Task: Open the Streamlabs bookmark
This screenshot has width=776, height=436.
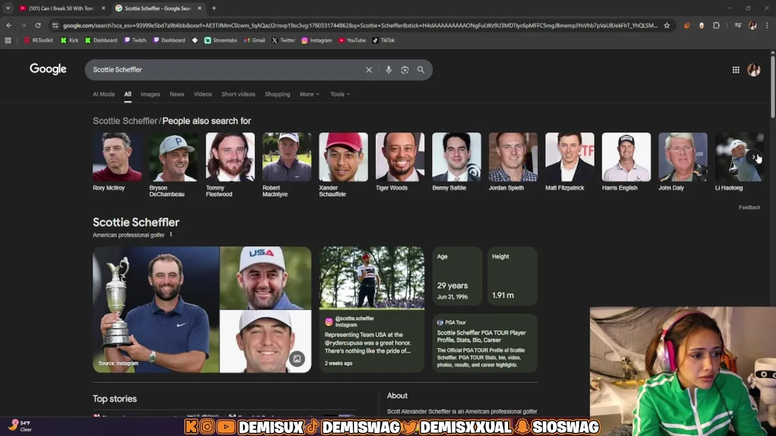Action: 221,40
